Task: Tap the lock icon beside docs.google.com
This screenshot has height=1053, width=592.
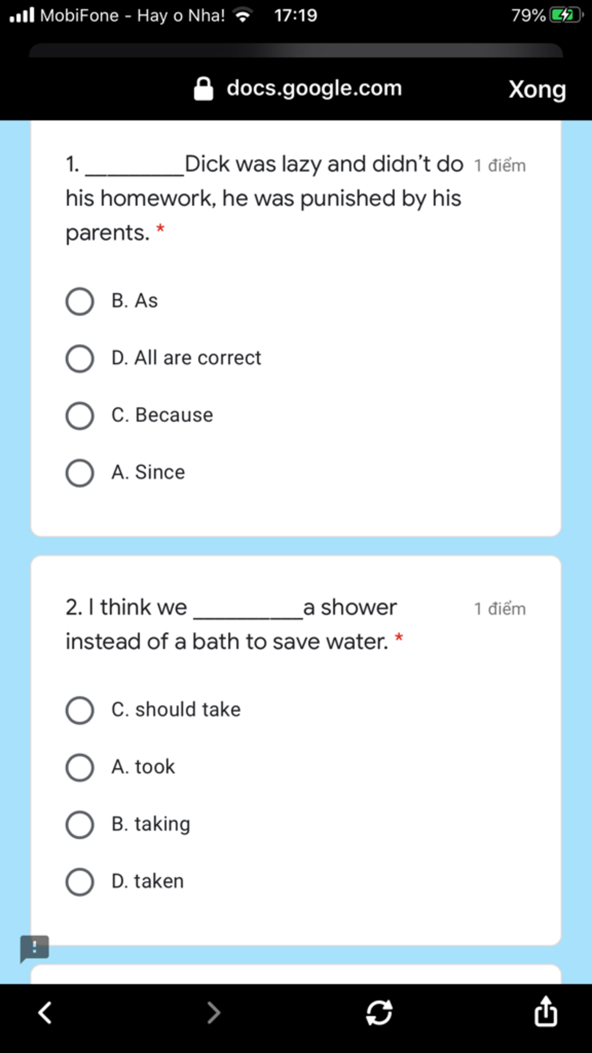Action: click(203, 89)
